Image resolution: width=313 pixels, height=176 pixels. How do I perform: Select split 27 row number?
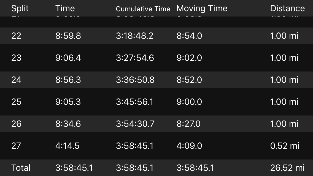[16, 146]
